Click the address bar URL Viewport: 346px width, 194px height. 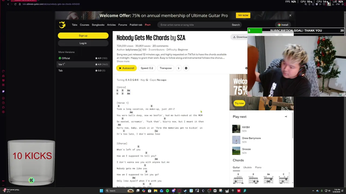pos(51,4)
